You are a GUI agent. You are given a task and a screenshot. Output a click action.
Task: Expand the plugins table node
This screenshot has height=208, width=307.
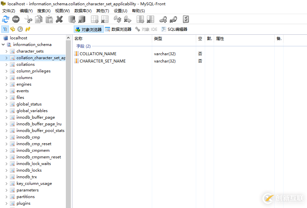click(7, 203)
